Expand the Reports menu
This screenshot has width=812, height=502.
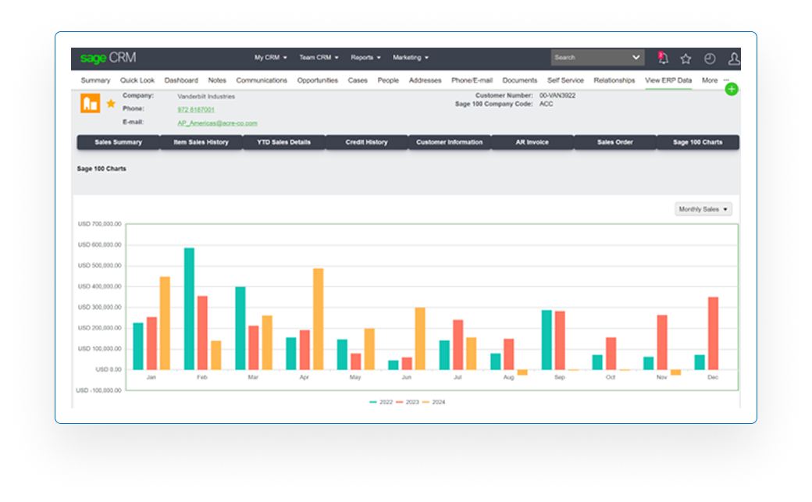point(365,58)
